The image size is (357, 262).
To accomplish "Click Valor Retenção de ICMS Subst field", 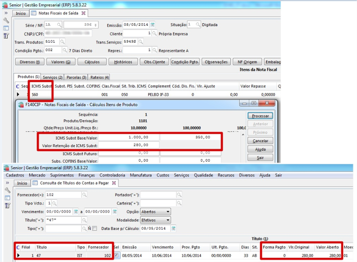I will click(129, 145).
